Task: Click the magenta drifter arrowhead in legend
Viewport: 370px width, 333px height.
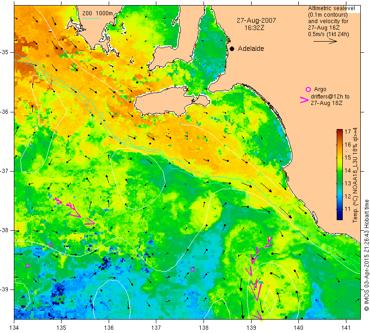Action: pos(304,100)
